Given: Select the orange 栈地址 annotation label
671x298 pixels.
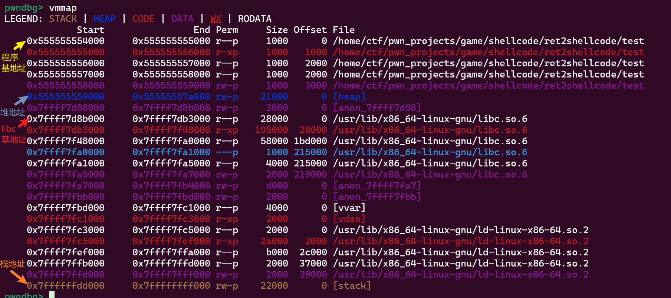Looking at the screenshot, I should point(13,264).
